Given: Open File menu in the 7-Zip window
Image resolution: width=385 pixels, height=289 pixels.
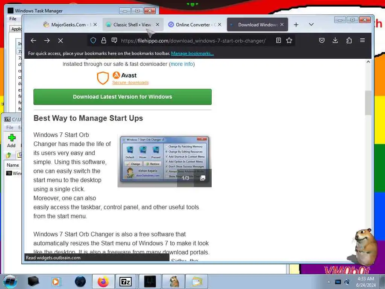Looking at the screenshot, I should [9, 127].
